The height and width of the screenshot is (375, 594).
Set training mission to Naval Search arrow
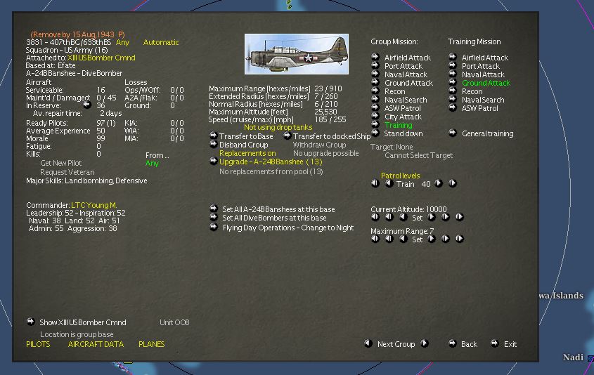[x=452, y=99]
